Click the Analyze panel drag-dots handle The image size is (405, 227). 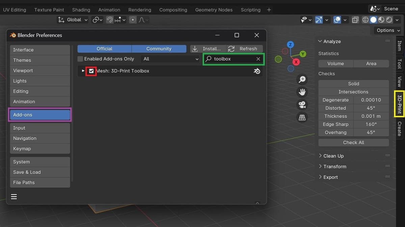point(387,41)
